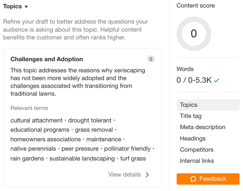Click the green word count checkmark

(x=217, y=81)
